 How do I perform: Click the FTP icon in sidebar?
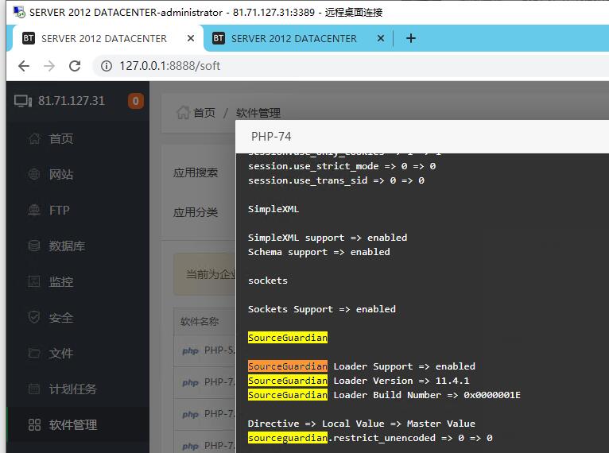click(x=34, y=210)
